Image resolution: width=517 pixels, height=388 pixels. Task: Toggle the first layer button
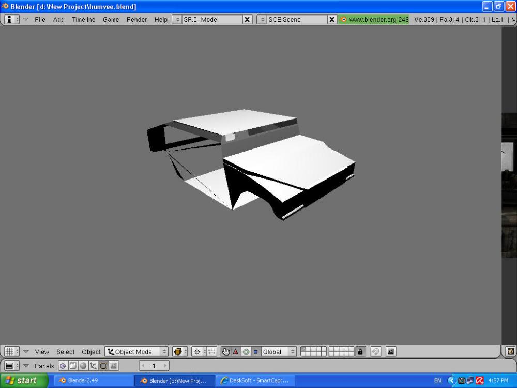pyautogui.click(x=304, y=349)
